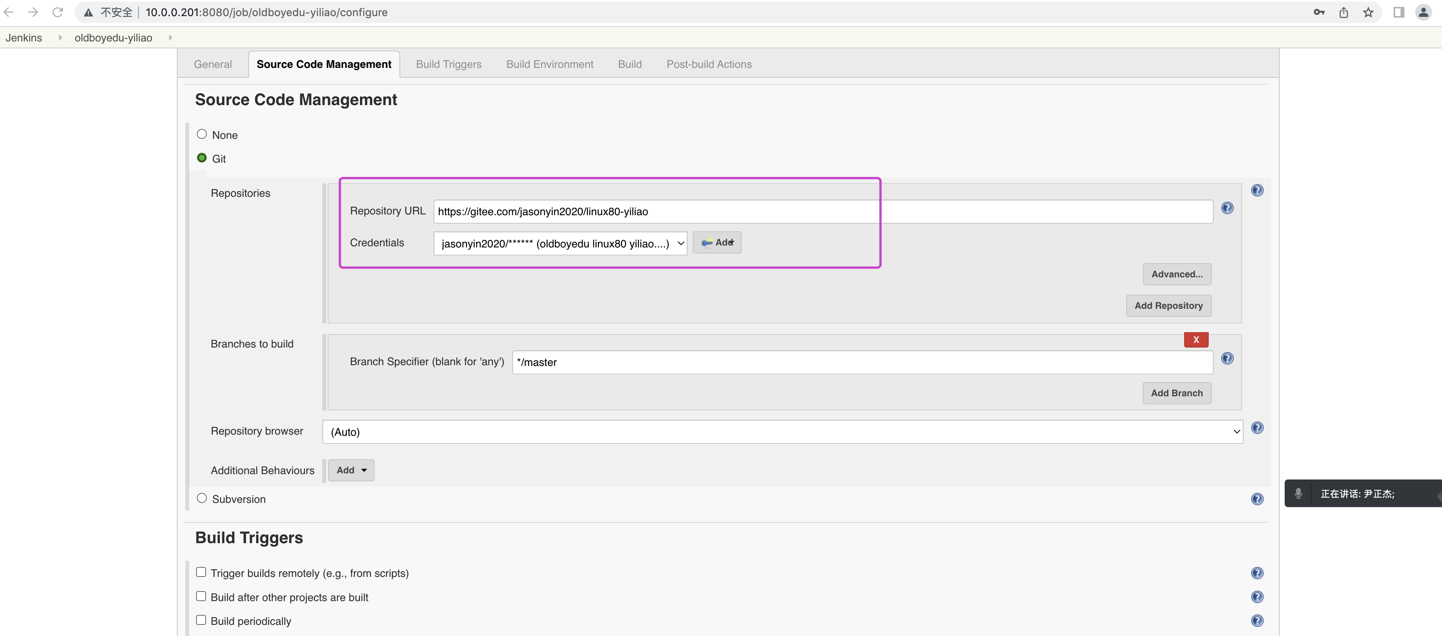Bookmark this page with star icon
This screenshot has height=636, width=1442.
[x=1368, y=12]
